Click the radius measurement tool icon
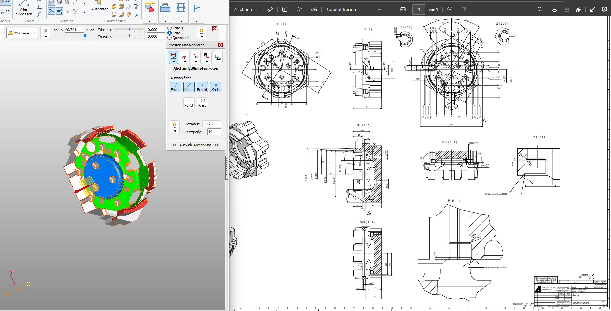The image size is (611, 311). (185, 56)
